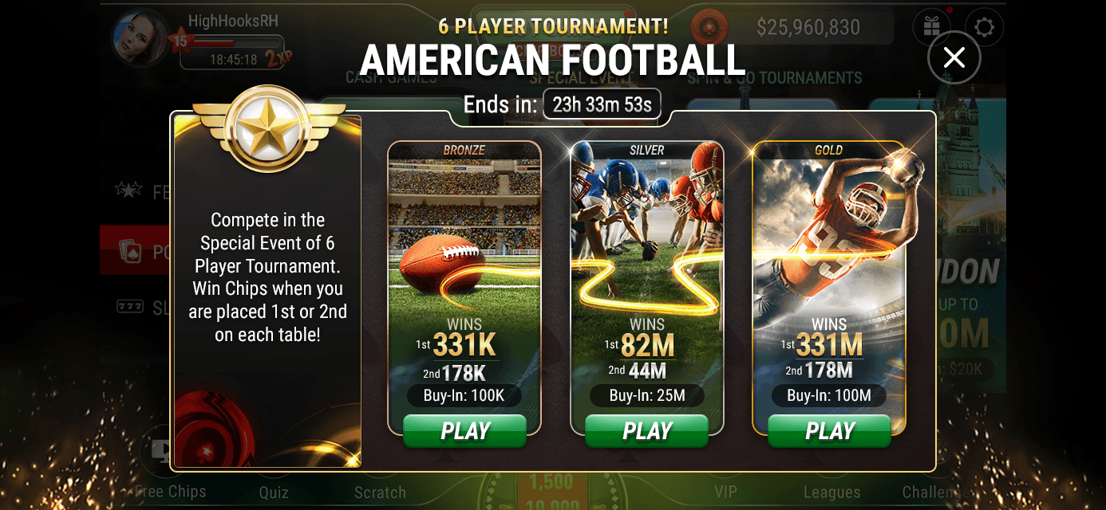1106x510 pixels.
Task: Tap the $25,960,830 chip balance
Action: coord(808,28)
